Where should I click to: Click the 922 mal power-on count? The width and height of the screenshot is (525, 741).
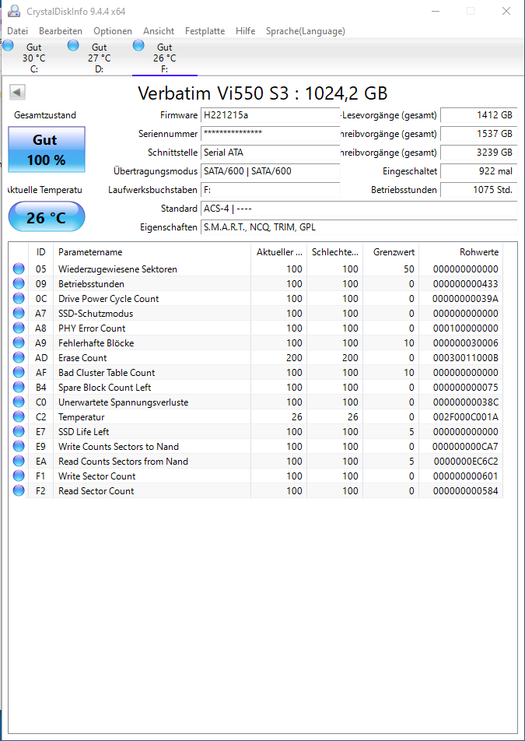[479, 171]
